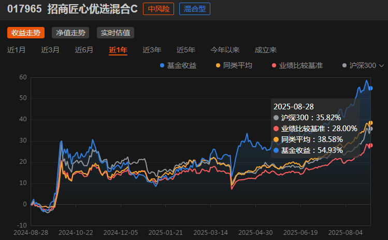This screenshot has height=240, width=388.
Task: Click tooltip value 业绩比较基准：28.00%
Action: click(315, 129)
